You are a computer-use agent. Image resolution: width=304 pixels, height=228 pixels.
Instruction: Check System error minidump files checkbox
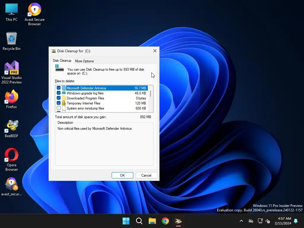(x=58, y=108)
